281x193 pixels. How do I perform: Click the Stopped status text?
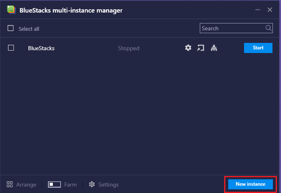128,48
